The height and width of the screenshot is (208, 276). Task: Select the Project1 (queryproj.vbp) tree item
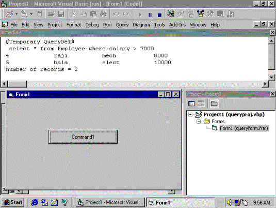(x=234, y=114)
